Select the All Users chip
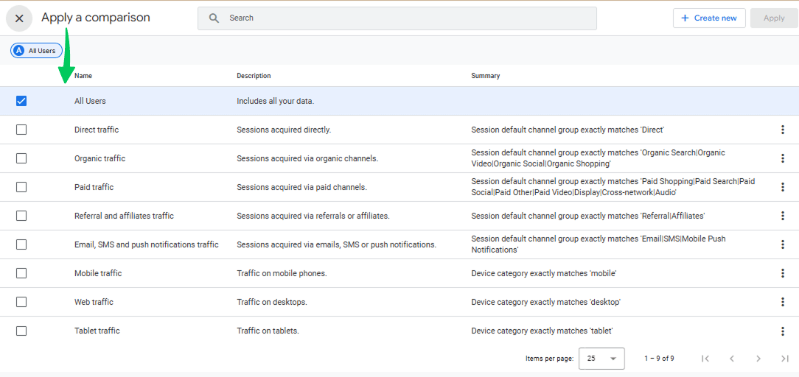Screen dimensions: 799x377 pos(36,51)
